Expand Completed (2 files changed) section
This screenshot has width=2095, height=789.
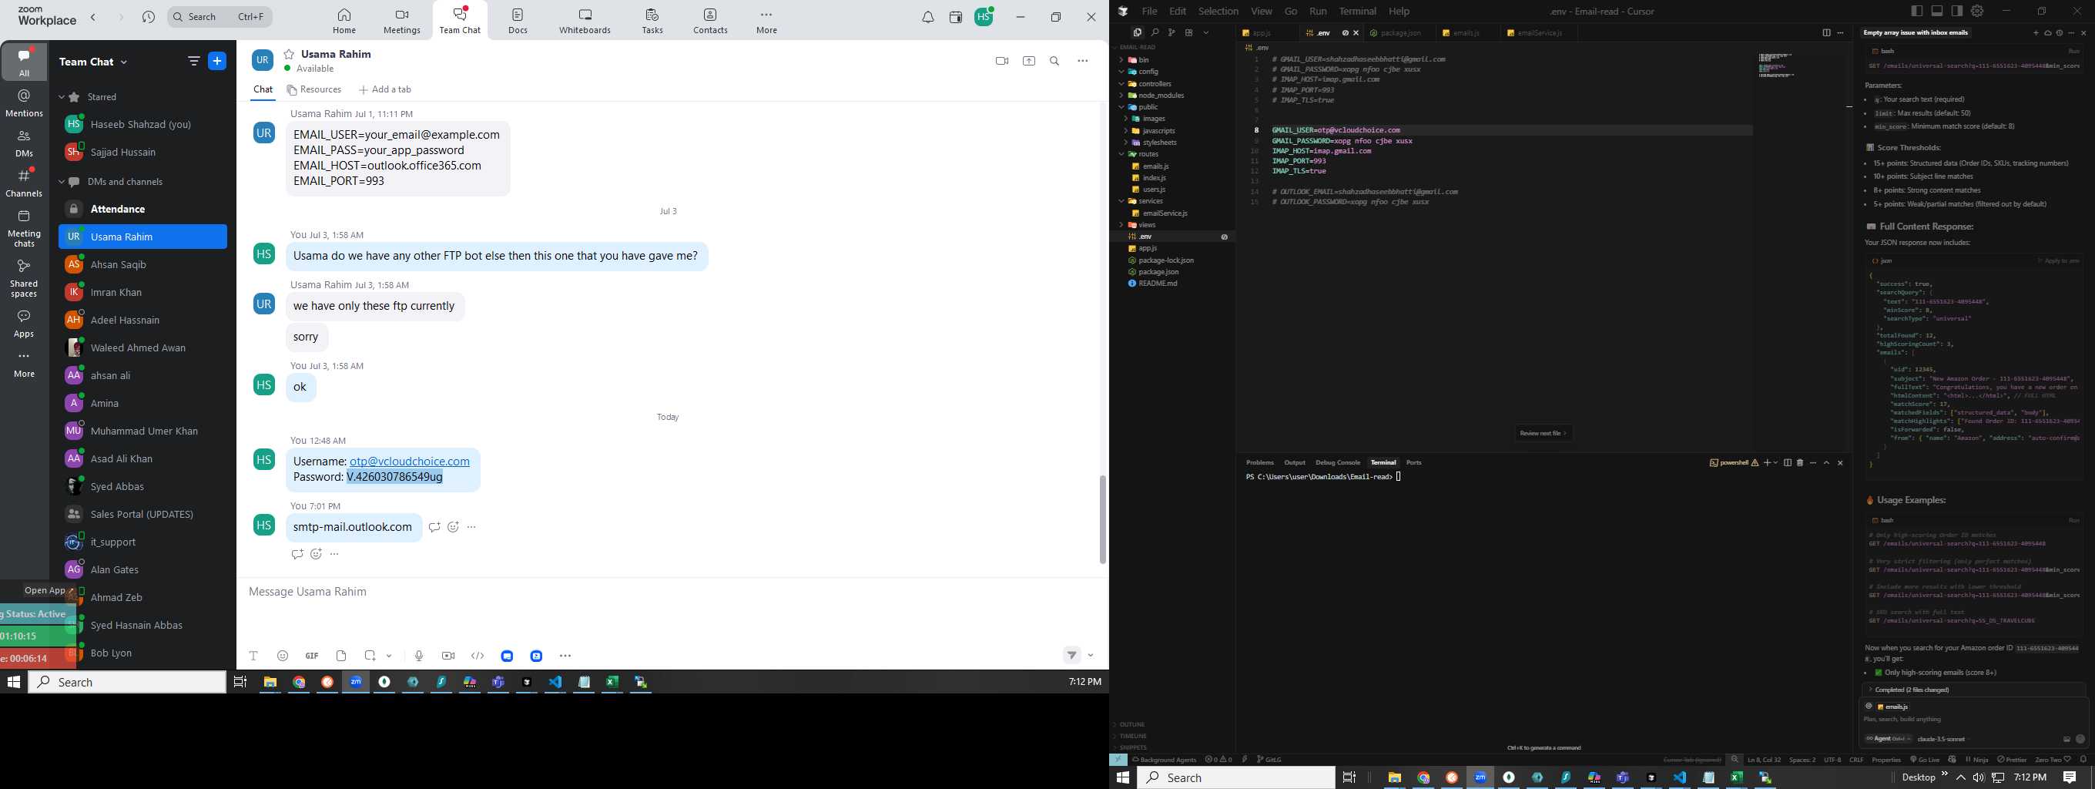1973,689
